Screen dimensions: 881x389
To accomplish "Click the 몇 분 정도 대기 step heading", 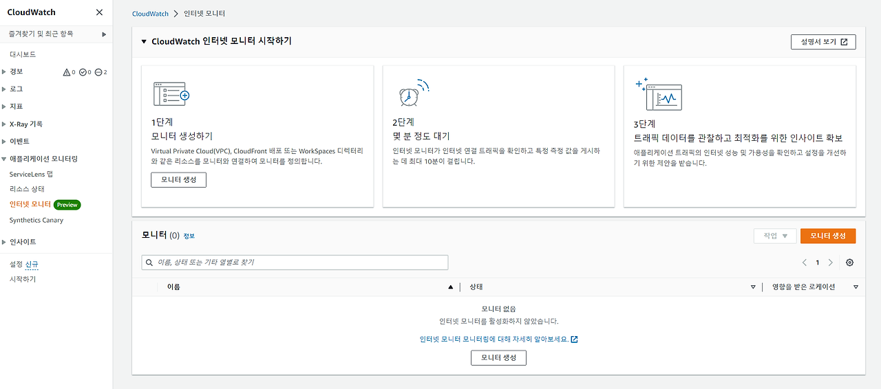I will click(x=421, y=136).
